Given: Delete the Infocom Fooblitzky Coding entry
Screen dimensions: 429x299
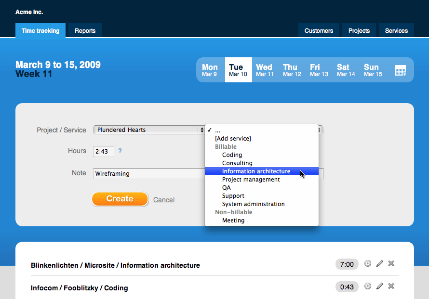Looking at the screenshot, I should tap(391, 286).
